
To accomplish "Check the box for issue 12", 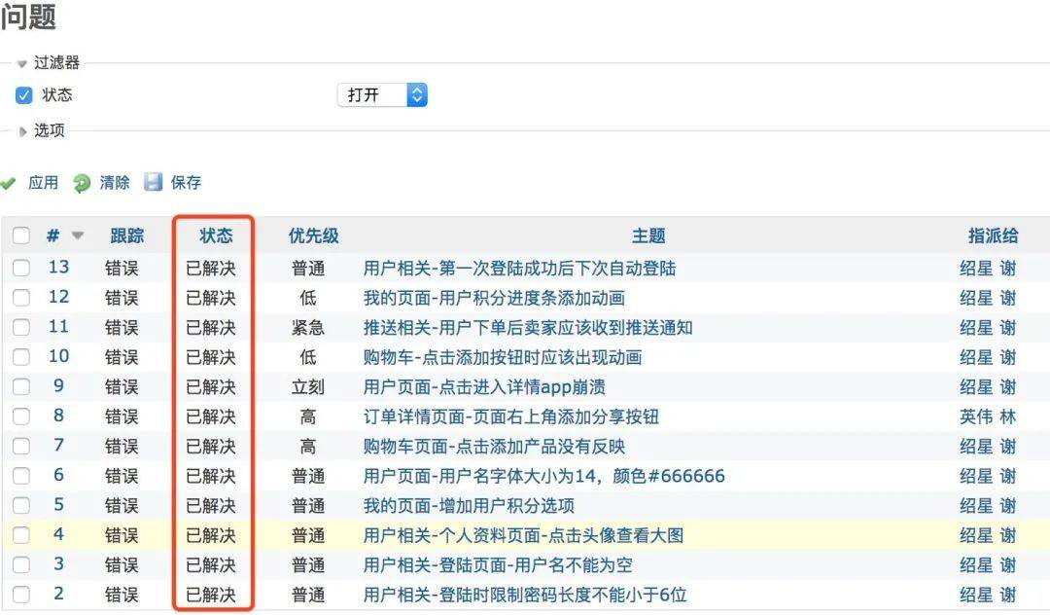I will (x=21, y=298).
